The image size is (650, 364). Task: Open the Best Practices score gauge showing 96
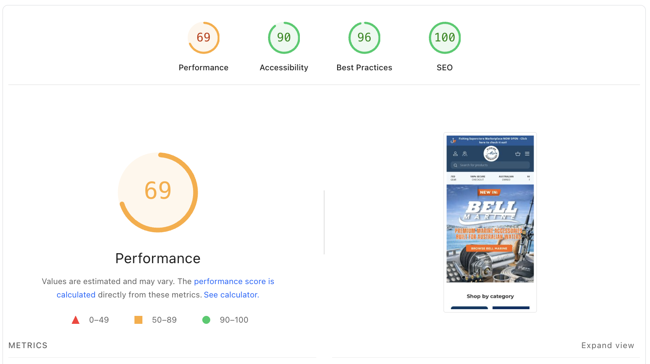pyautogui.click(x=364, y=38)
